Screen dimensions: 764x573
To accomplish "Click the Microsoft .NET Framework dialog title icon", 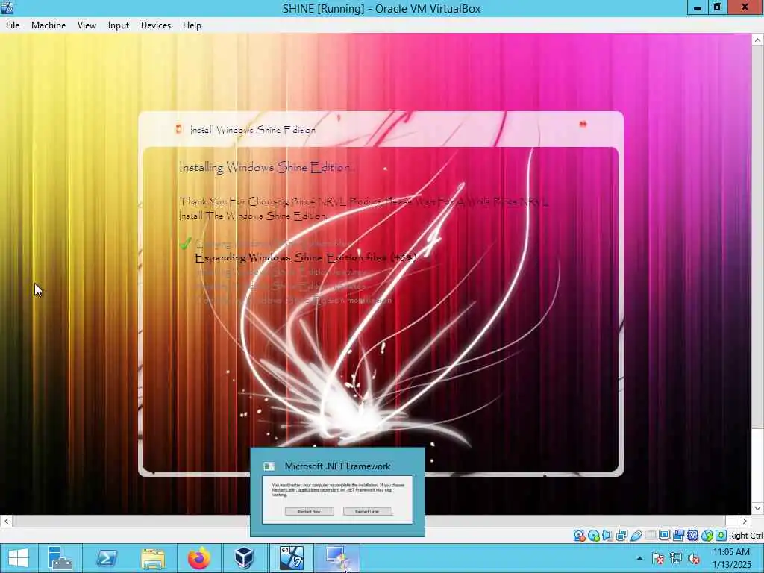I will (269, 466).
